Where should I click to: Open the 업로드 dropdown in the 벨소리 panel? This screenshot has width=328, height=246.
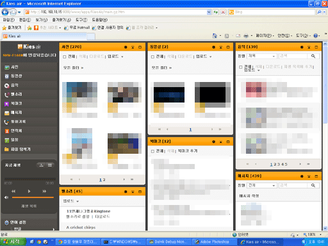coord(71,201)
